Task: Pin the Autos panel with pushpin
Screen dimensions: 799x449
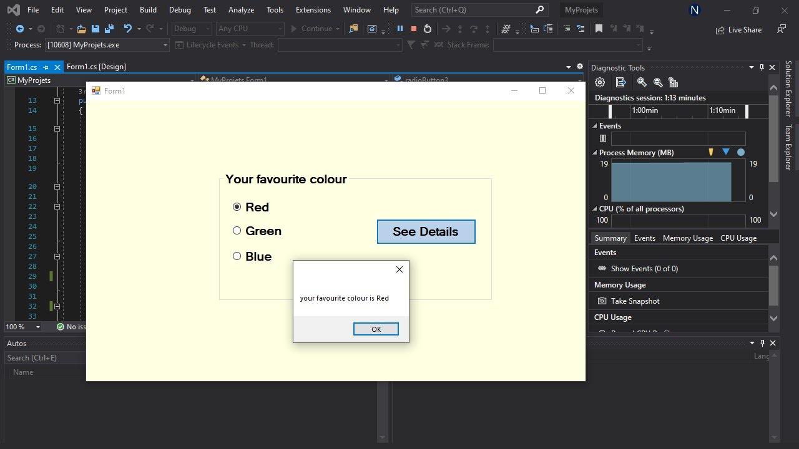Action: pos(762,343)
